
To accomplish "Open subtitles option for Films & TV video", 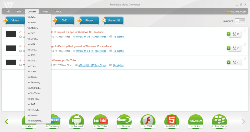I will coord(119,37).
